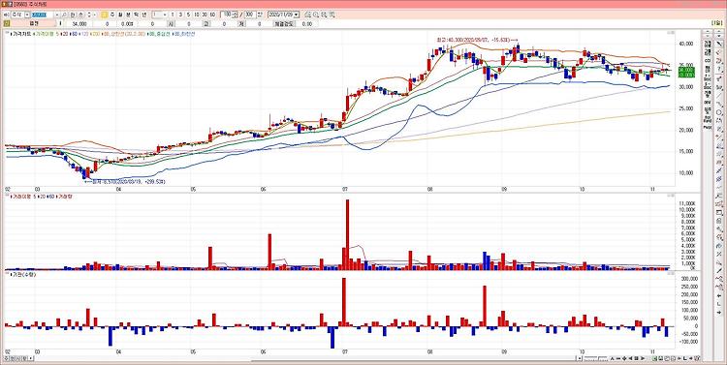
Task: Click the OBV indicator sidebar item
Action: point(708,102)
